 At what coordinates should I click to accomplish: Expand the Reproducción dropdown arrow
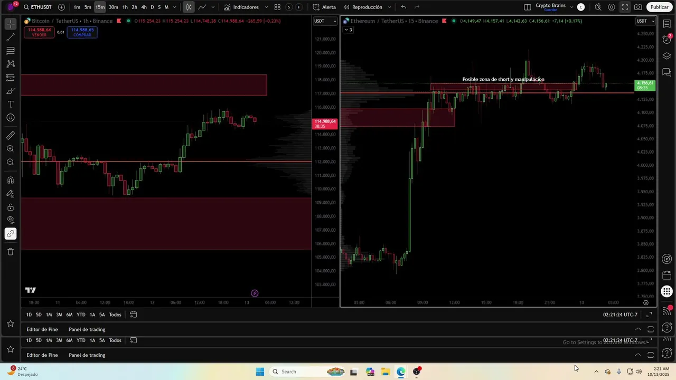coord(389,7)
